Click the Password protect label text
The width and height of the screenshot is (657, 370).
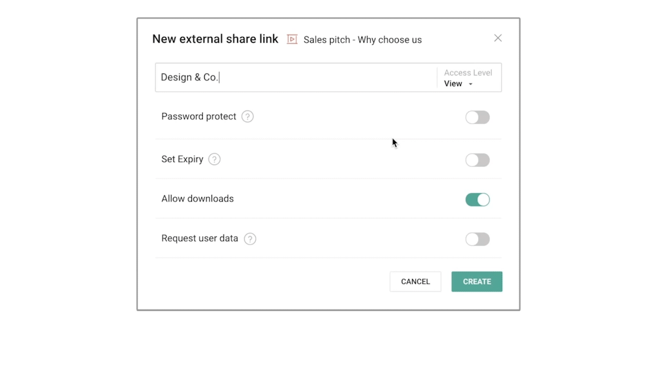[199, 117]
